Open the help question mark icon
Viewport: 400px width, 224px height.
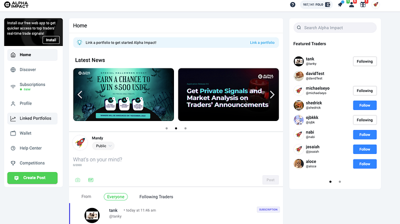292,4
